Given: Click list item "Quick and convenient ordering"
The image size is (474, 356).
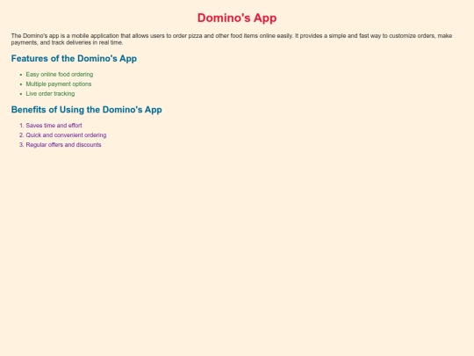Looking at the screenshot, I should pyautogui.click(x=66, y=135).
